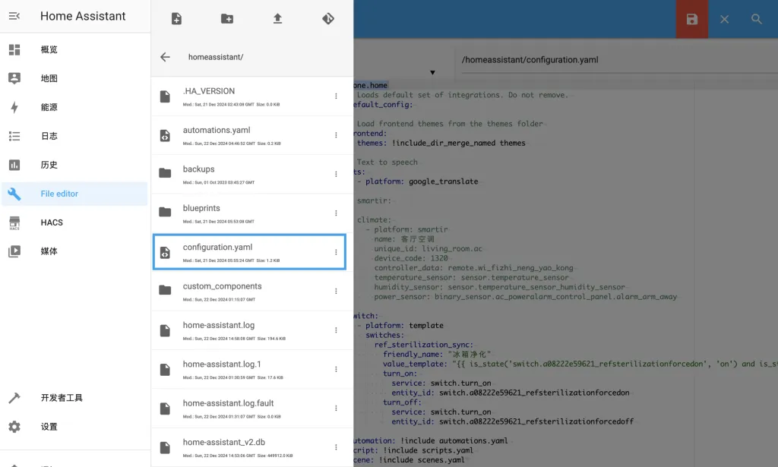Open 设置 settings page
The image size is (778, 467).
tap(74, 426)
